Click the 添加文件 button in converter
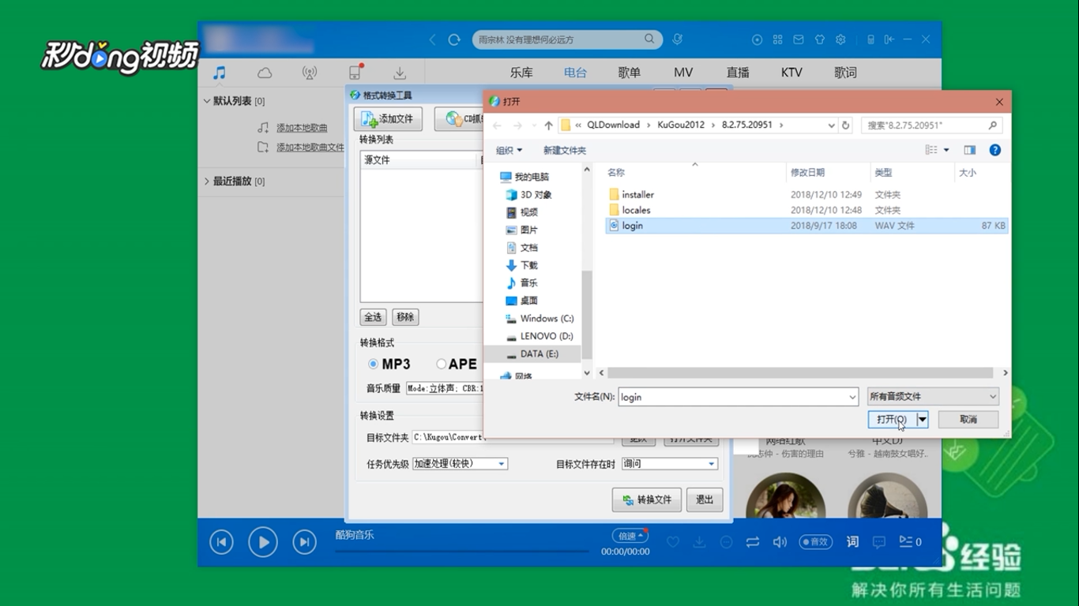 tap(388, 119)
